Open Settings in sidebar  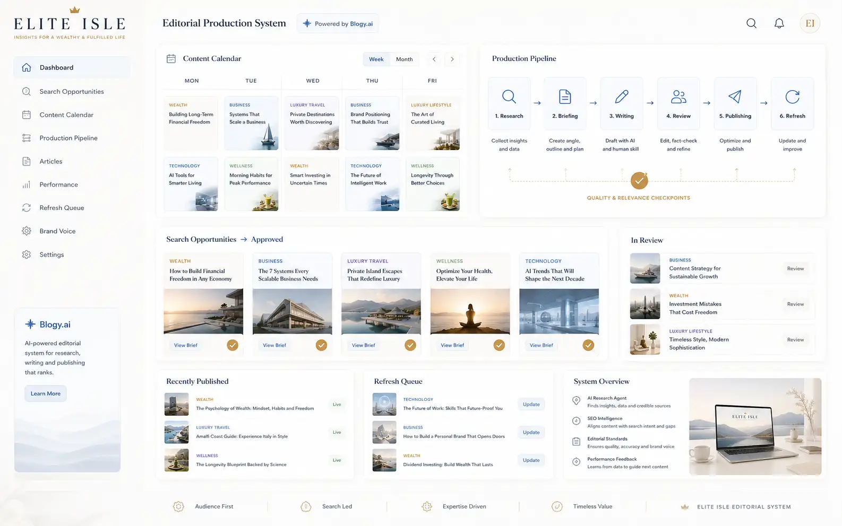(x=72, y=255)
